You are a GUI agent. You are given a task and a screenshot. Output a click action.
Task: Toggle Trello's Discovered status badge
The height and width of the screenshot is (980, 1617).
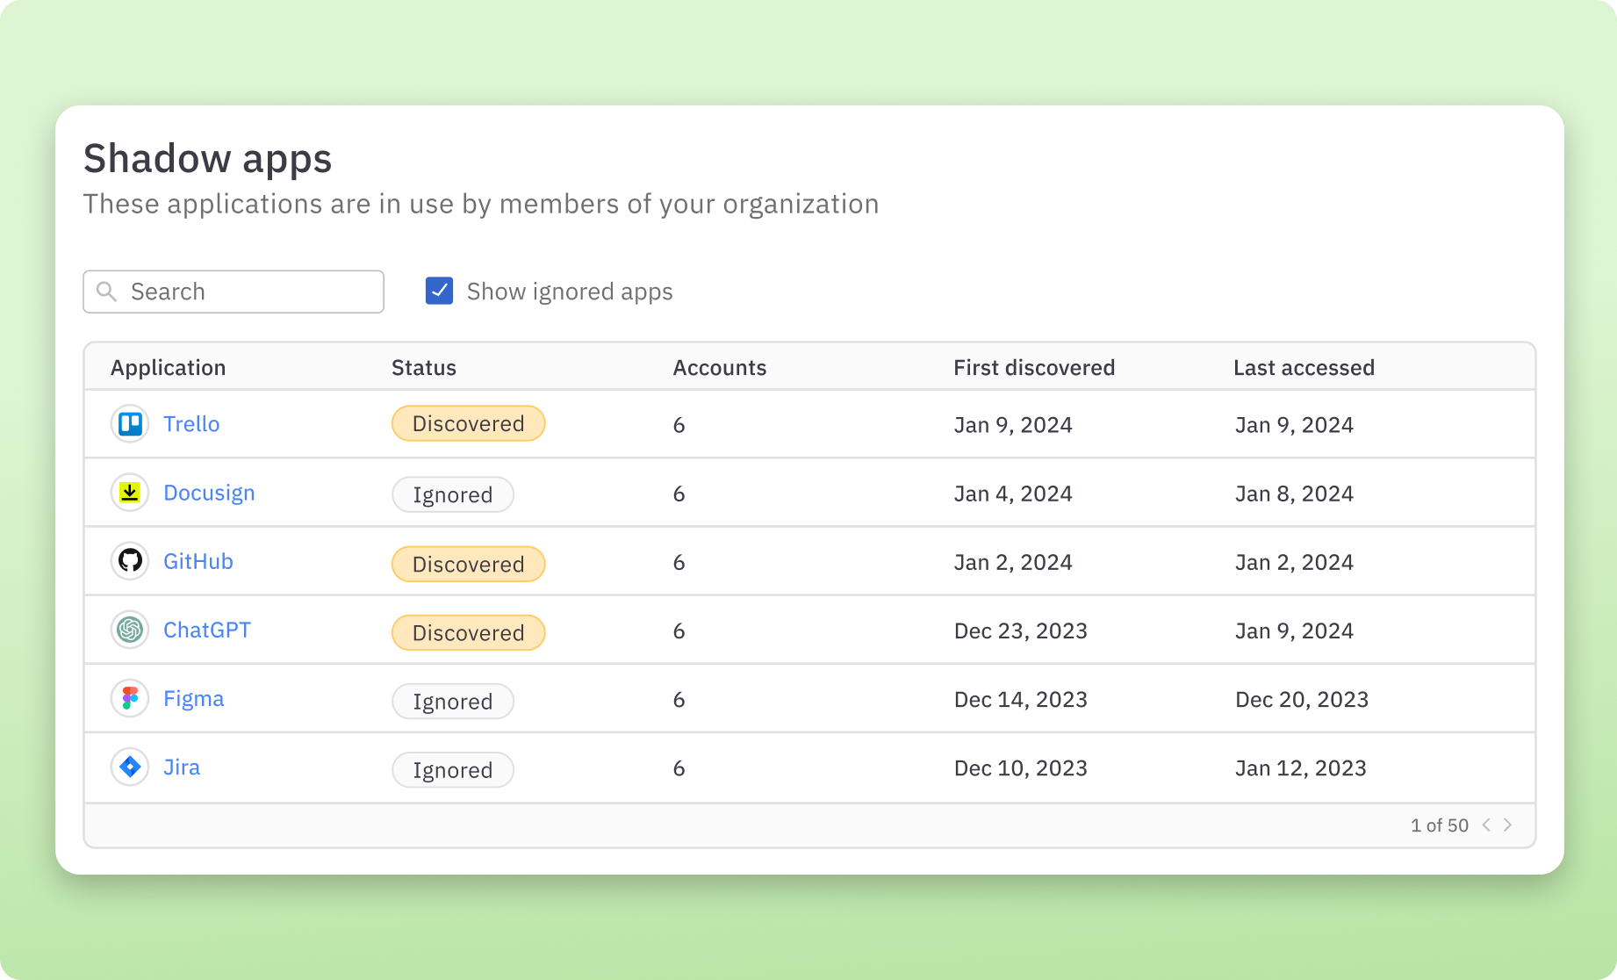point(468,423)
